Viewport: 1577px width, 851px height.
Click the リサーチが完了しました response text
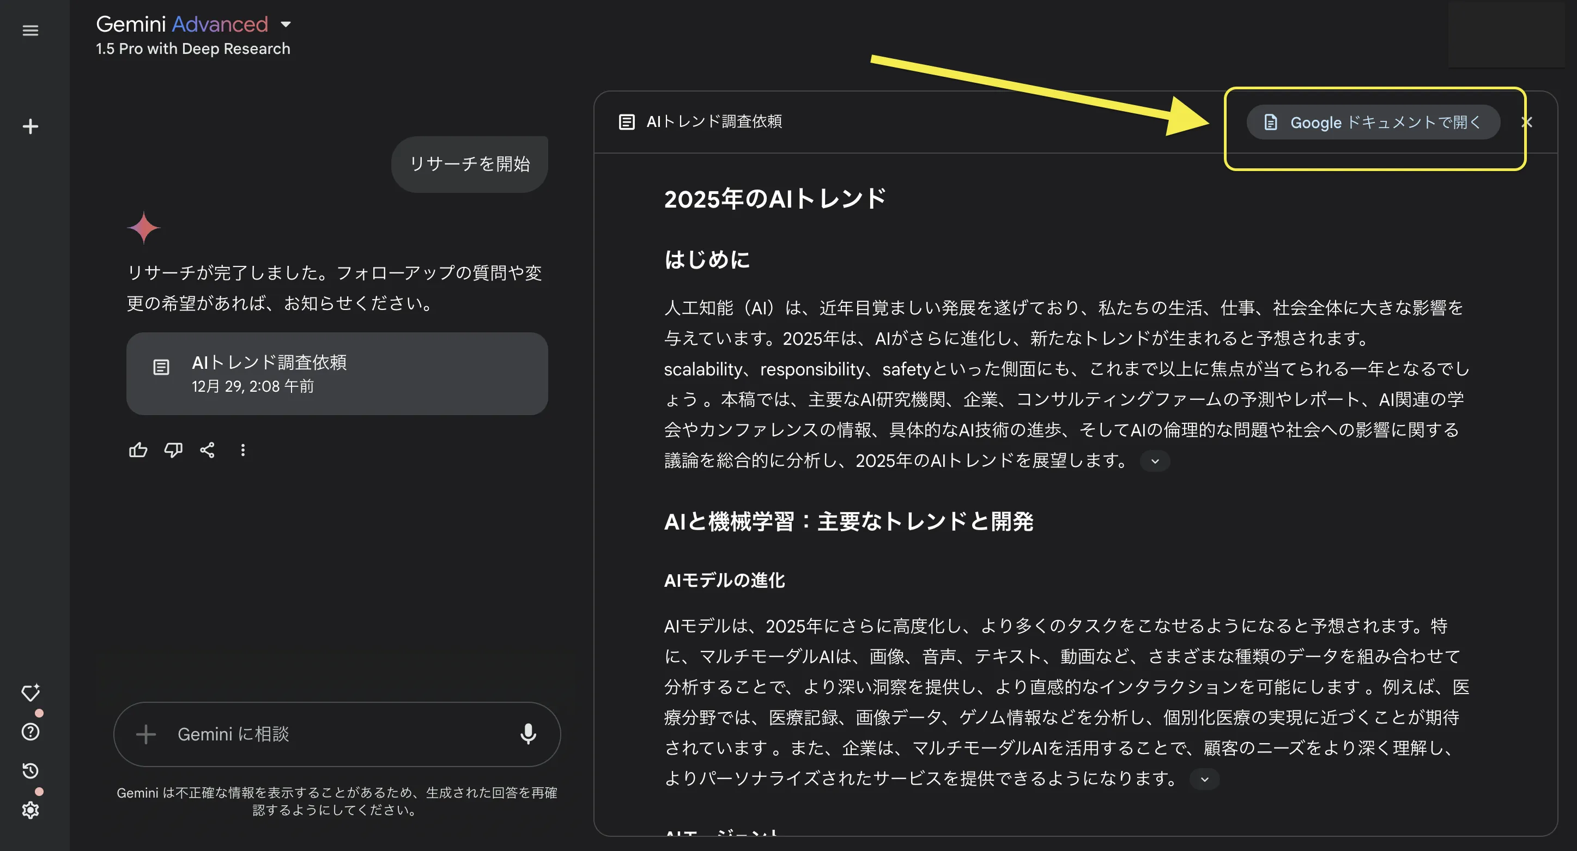pos(334,288)
